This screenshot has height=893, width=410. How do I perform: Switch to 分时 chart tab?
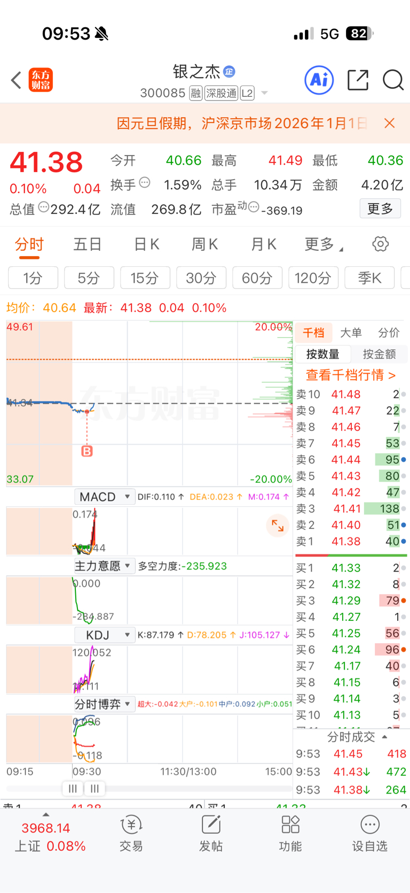click(x=29, y=245)
